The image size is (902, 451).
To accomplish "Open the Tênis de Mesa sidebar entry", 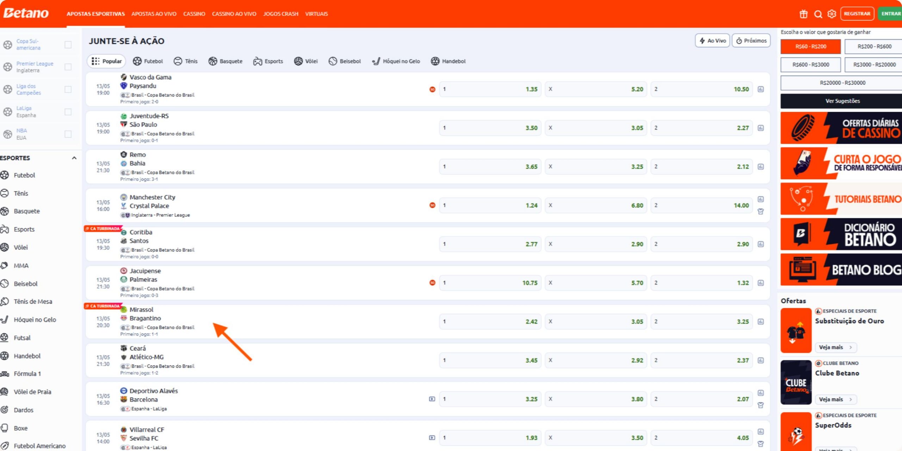I will coord(32,302).
